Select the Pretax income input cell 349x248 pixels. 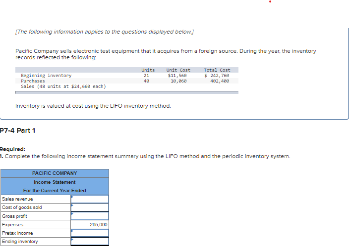pyautogui.click(x=90, y=233)
